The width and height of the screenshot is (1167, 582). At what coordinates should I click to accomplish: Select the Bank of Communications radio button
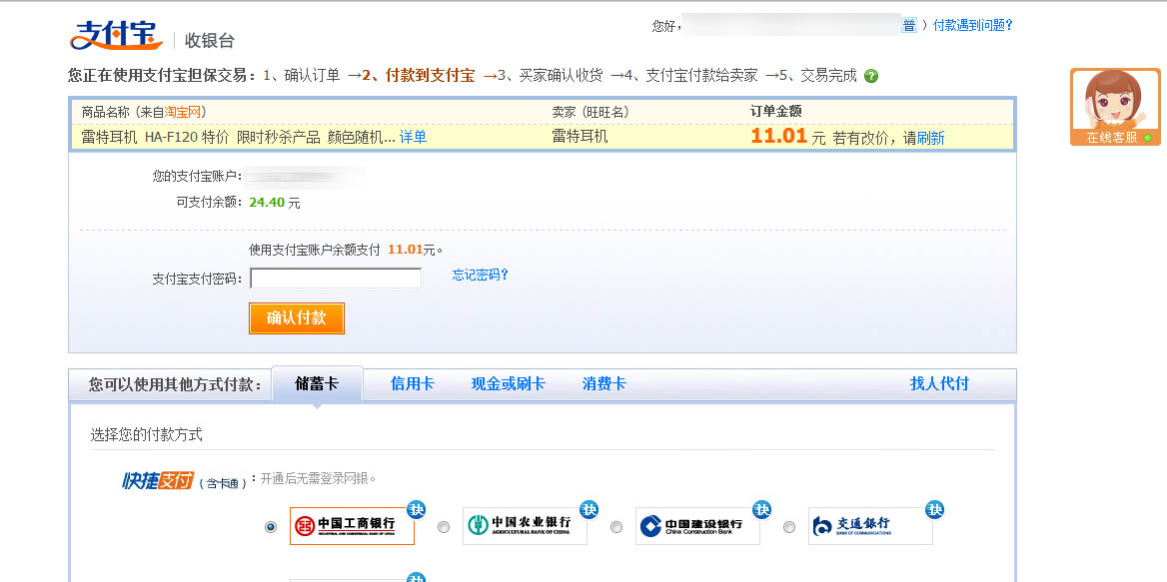coord(789,527)
